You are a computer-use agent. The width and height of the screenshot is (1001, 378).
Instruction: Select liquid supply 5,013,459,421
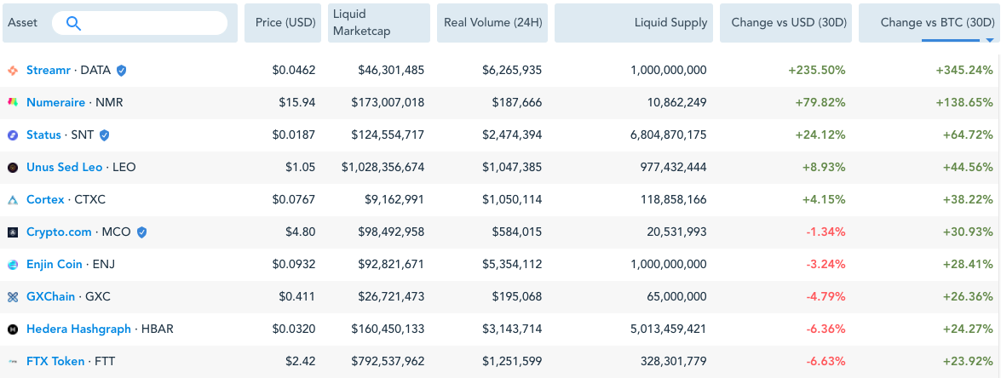tap(668, 329)
